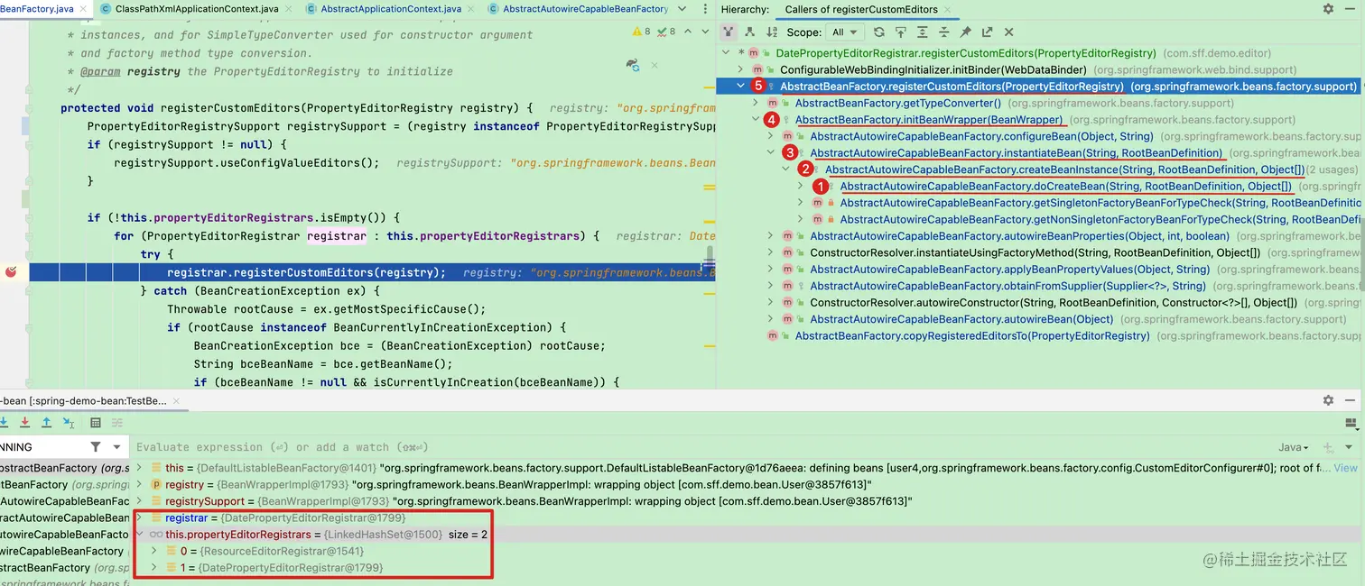Click autoscroll to source icon in Hierarchy

(x=899, y=32)
